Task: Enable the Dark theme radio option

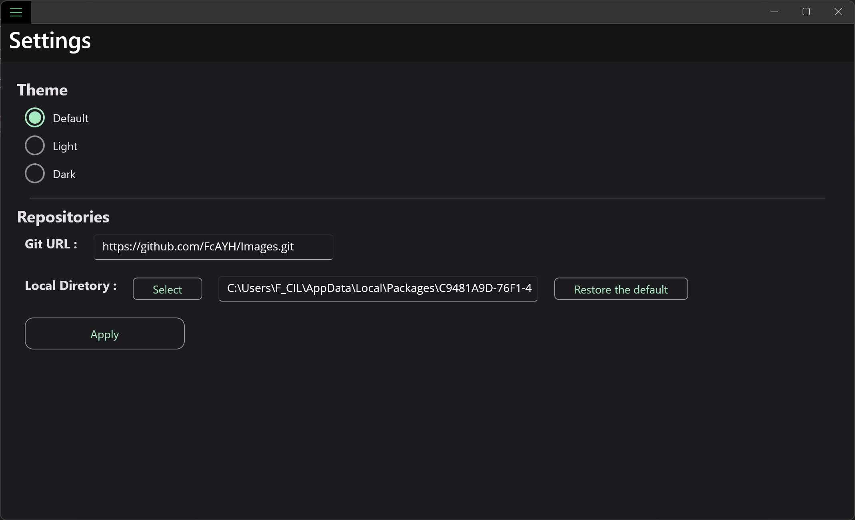Action: tap(35, 174)
